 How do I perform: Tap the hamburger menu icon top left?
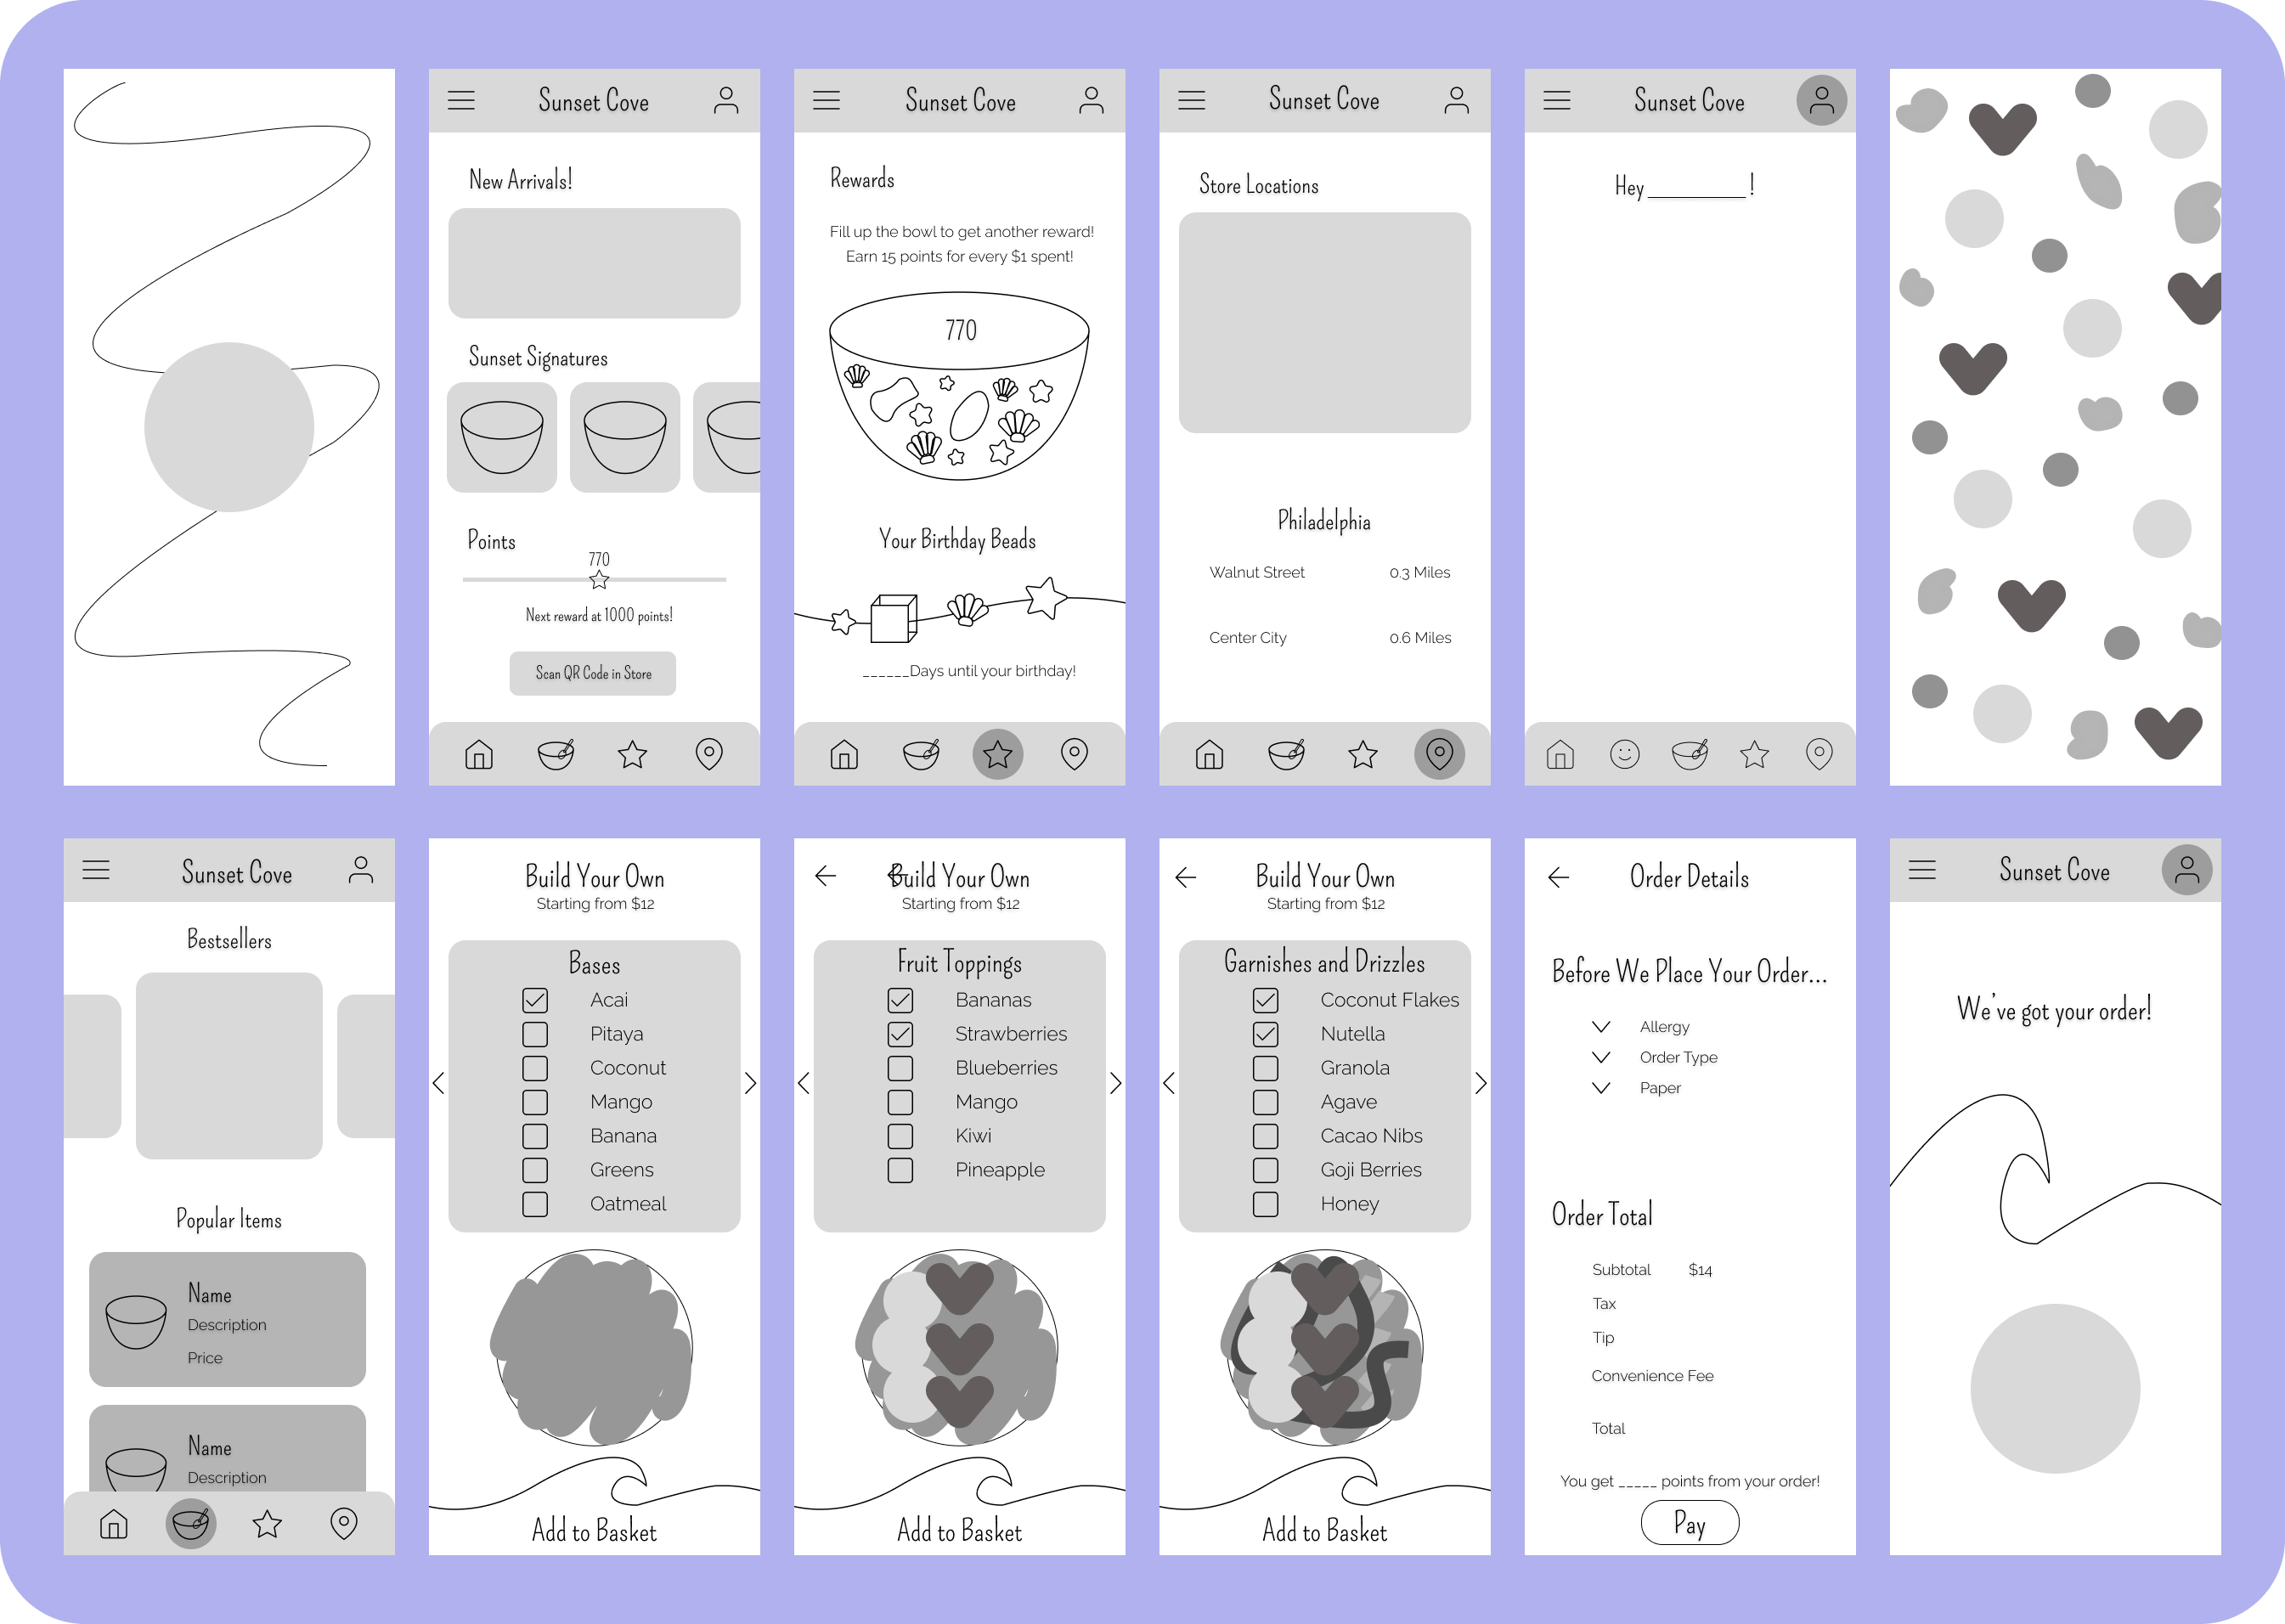click(465, 100)
